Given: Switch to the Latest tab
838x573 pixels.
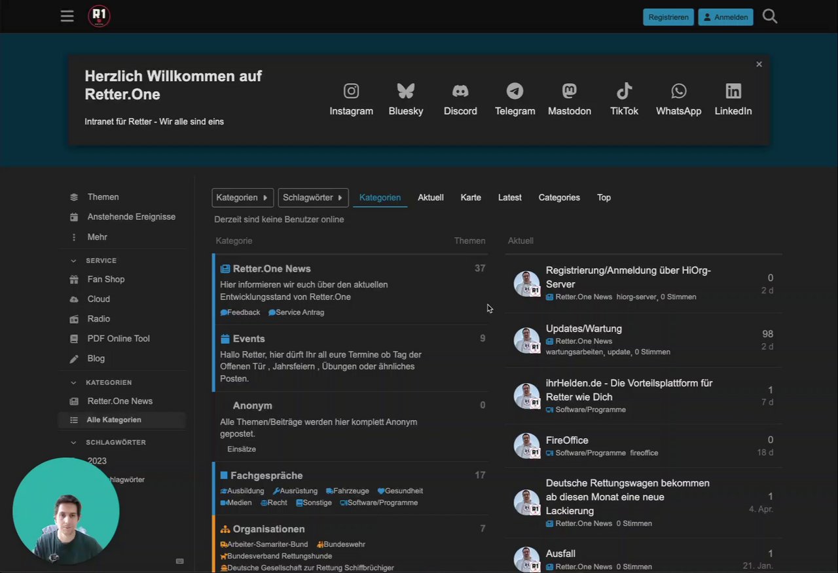Looking at the screenshot, I should point(510,198).
